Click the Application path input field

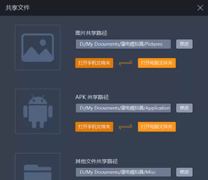123,108
